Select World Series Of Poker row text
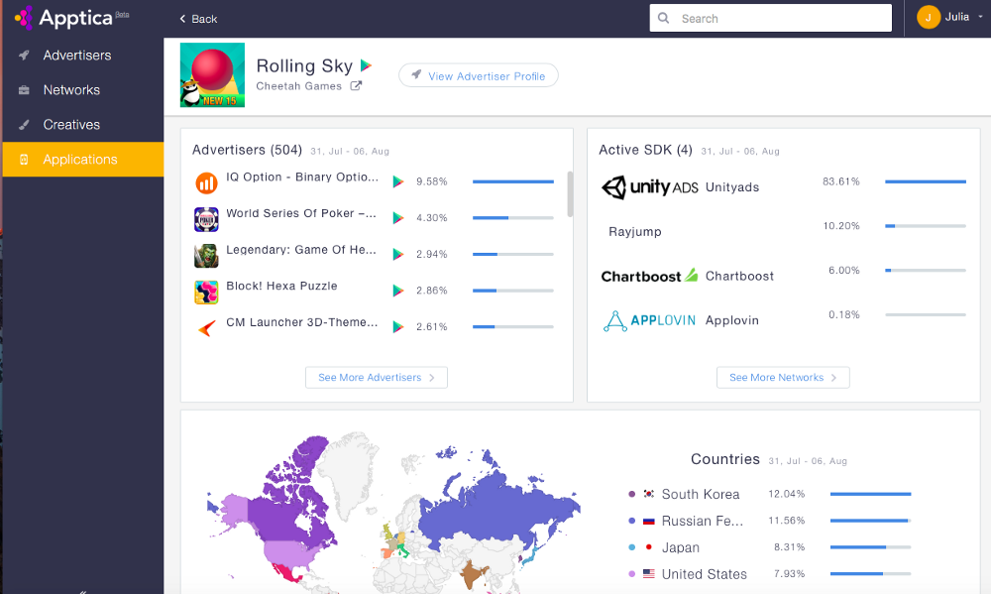This screenshot has height=594, width=991. 301,213
